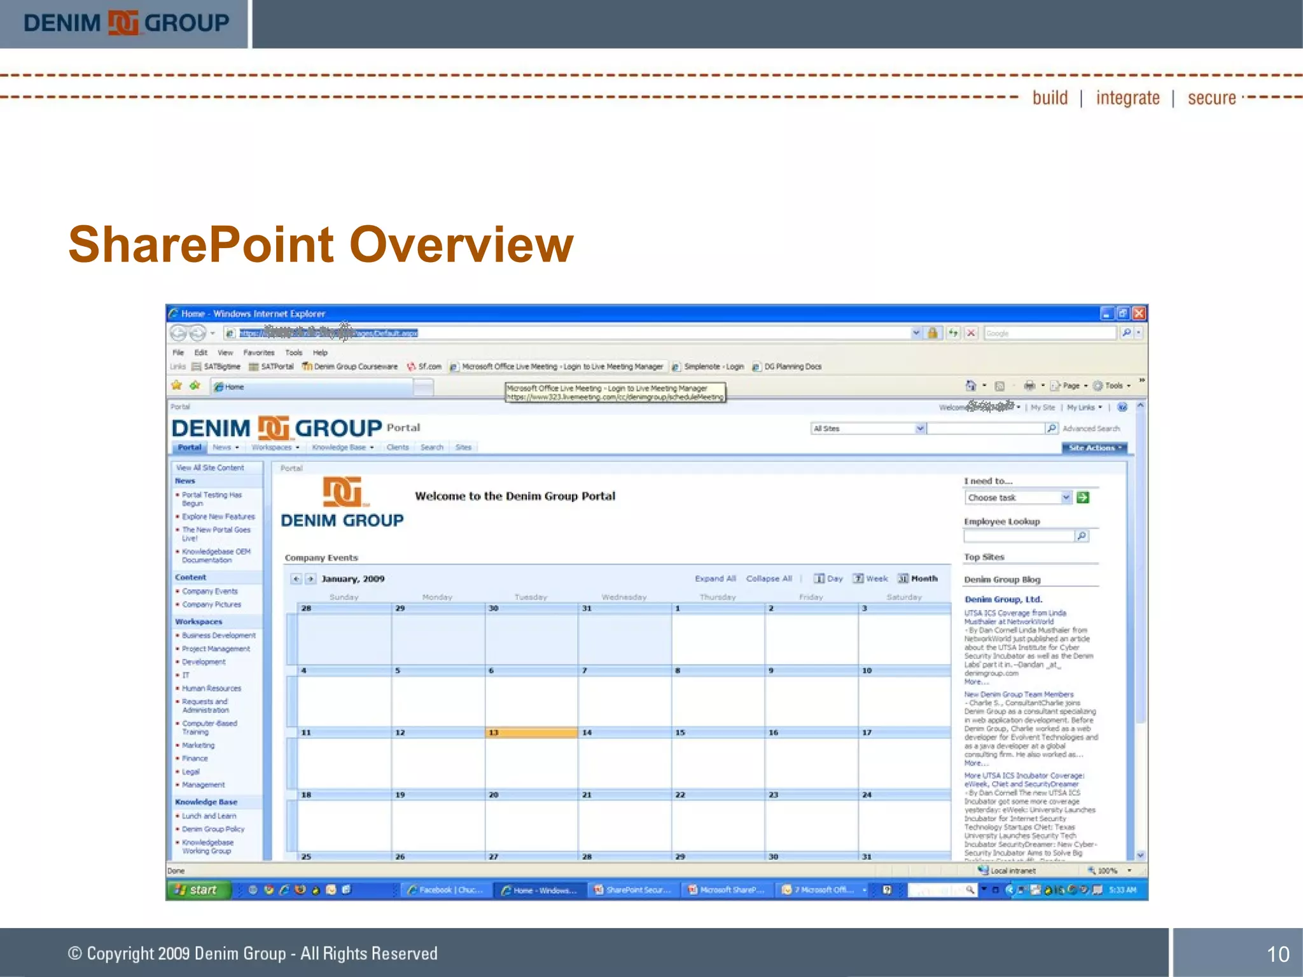Screen dimensions: 1303x977
Task: Go to previous month calendar arrow
Action: (x=296, y=579)
